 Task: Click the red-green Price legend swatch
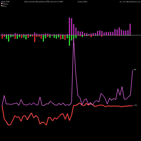(x=2, y=6)
